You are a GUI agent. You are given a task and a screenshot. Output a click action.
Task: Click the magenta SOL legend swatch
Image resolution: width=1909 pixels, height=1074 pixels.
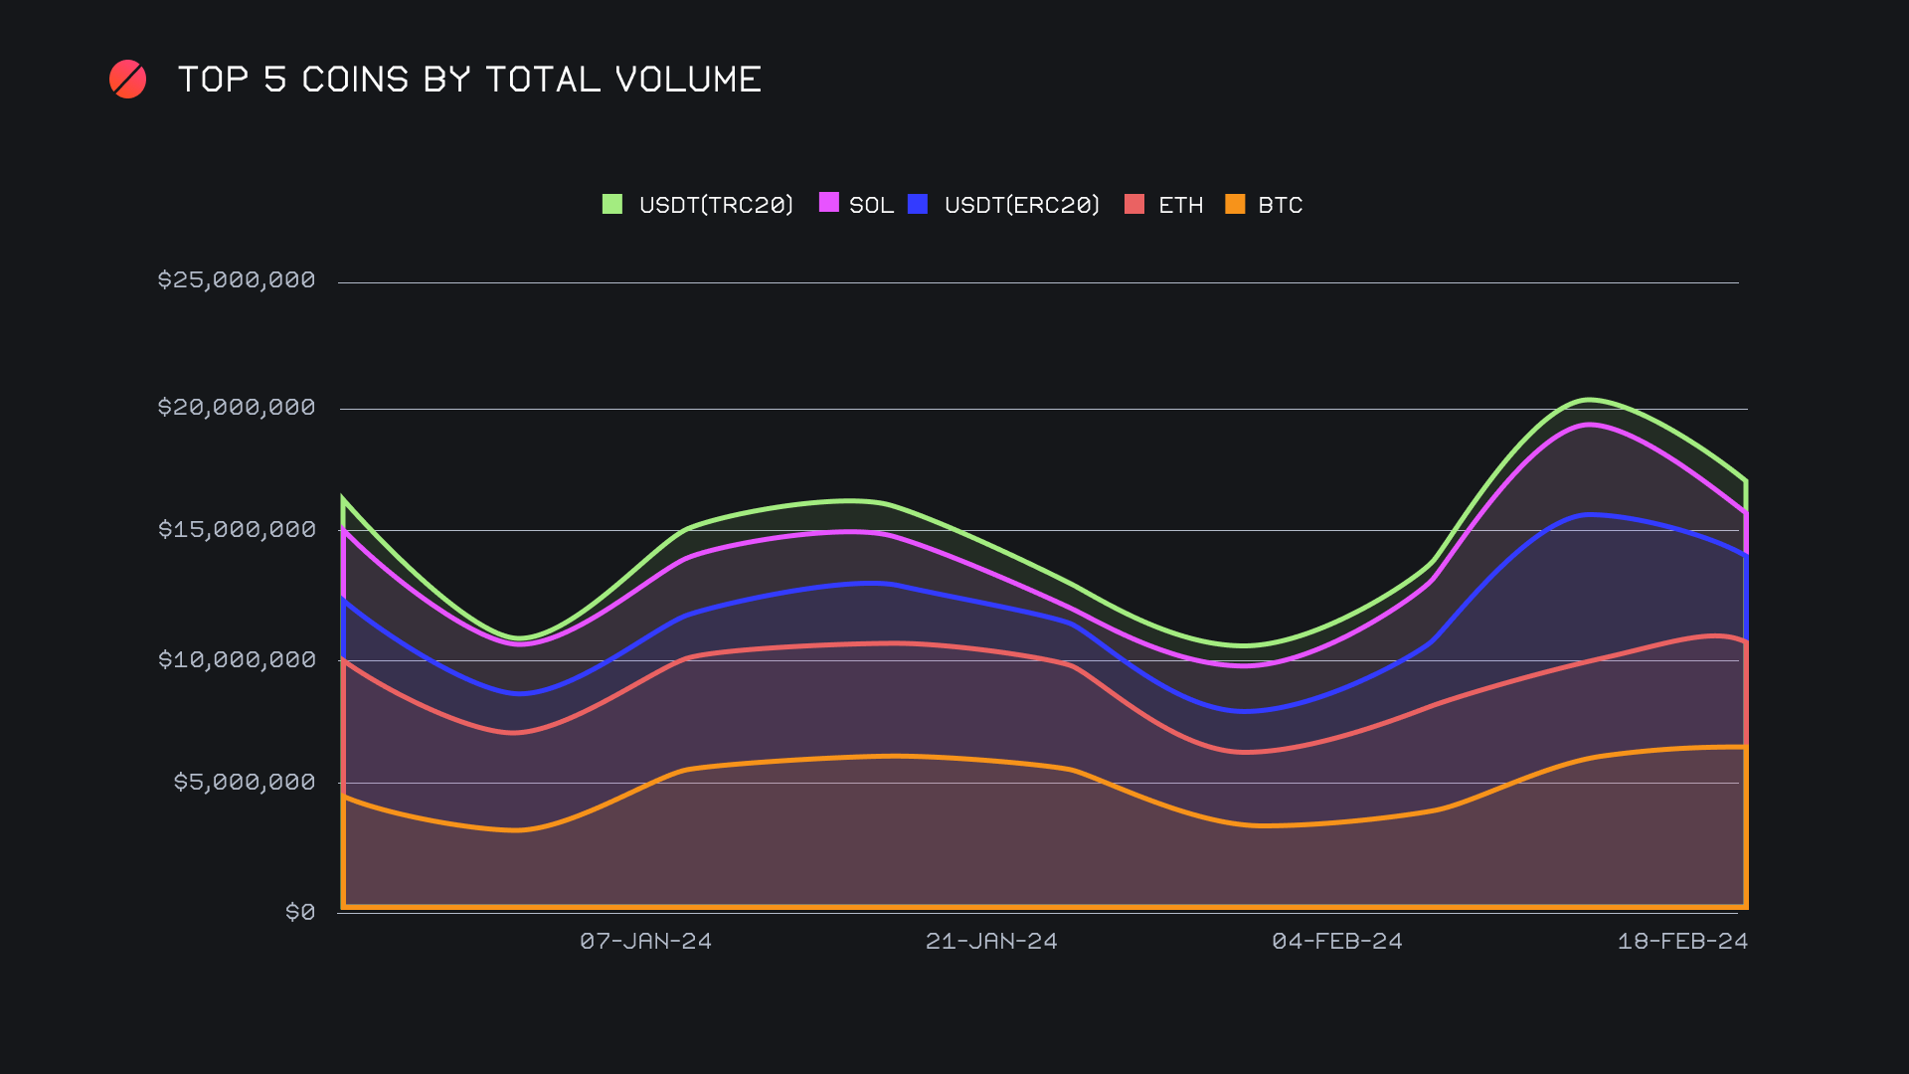[828, 203]
